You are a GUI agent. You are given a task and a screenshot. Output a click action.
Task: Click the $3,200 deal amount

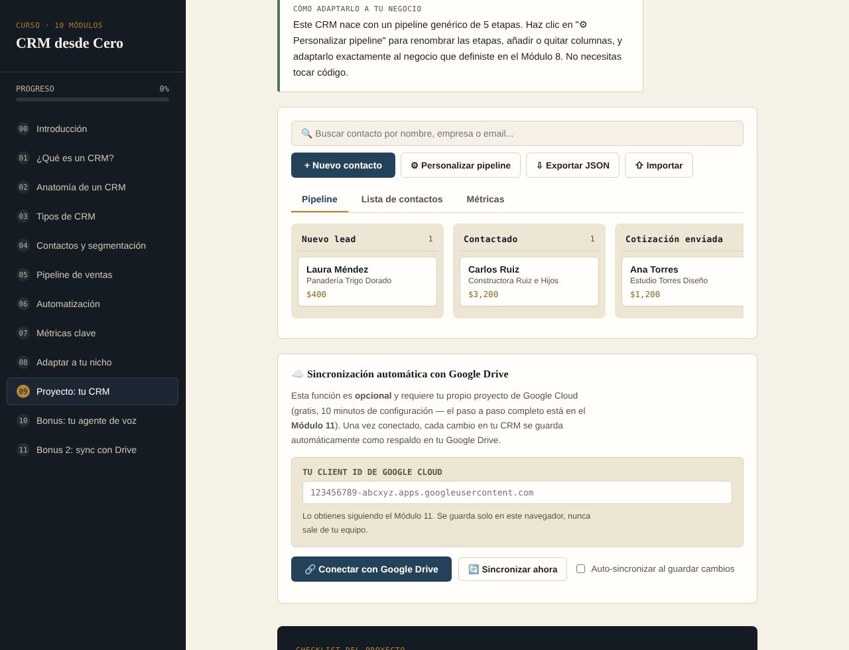click(x=483, y=294)
